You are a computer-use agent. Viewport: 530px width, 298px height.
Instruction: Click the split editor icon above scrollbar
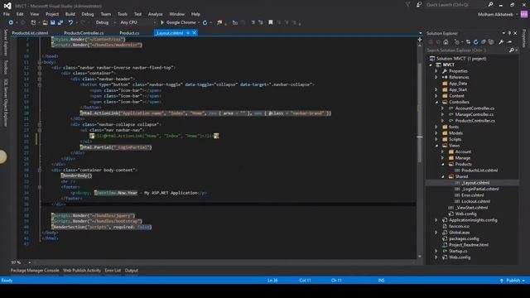(420, 40)
